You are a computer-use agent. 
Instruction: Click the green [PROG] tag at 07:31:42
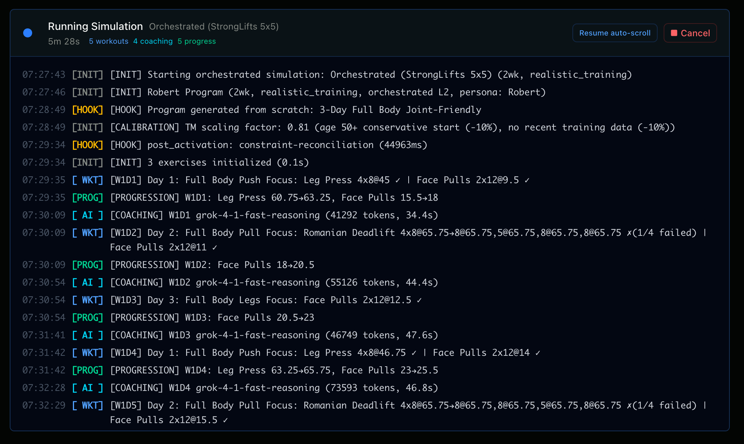pos(87,370)
